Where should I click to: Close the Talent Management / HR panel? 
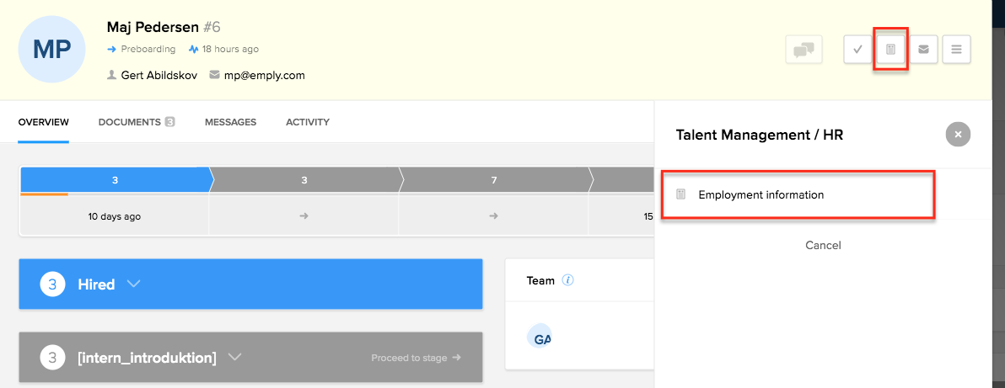[958, 134]
